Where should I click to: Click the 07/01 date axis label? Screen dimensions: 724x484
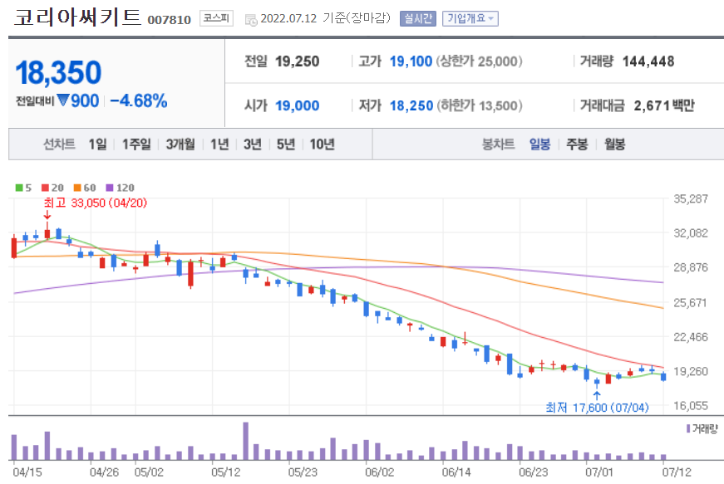pyautogui.click(x=599, y=472)
